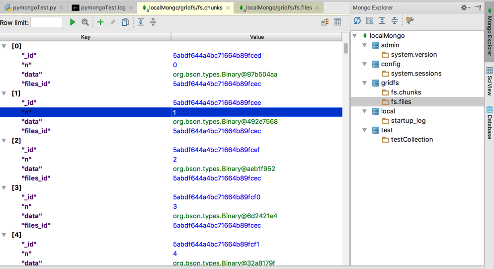Viewport: 494px width, 269px height.
Task: Collapse the config database node
Action: 364,64
